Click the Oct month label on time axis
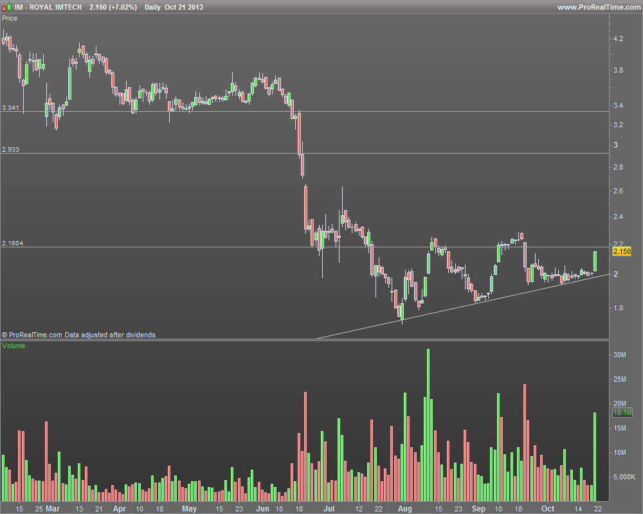Viewport: 643px width, 514px height. (x=548, y=509)
